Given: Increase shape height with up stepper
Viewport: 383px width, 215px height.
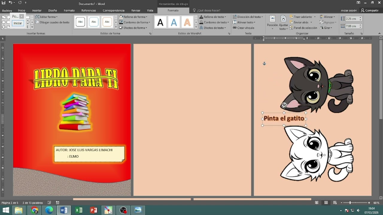Looking at the screenshot, I should [360, 17].
